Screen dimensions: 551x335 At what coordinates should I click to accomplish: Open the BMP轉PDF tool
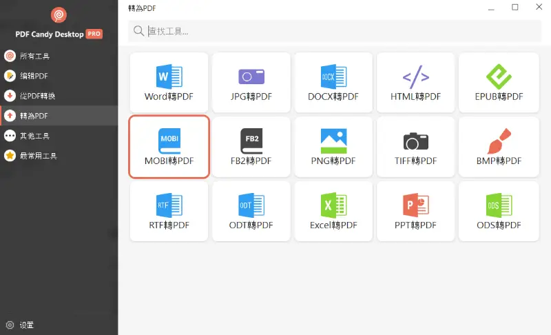[499, 147]
